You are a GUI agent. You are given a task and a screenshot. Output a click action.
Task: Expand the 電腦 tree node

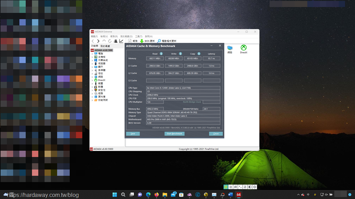92,54
